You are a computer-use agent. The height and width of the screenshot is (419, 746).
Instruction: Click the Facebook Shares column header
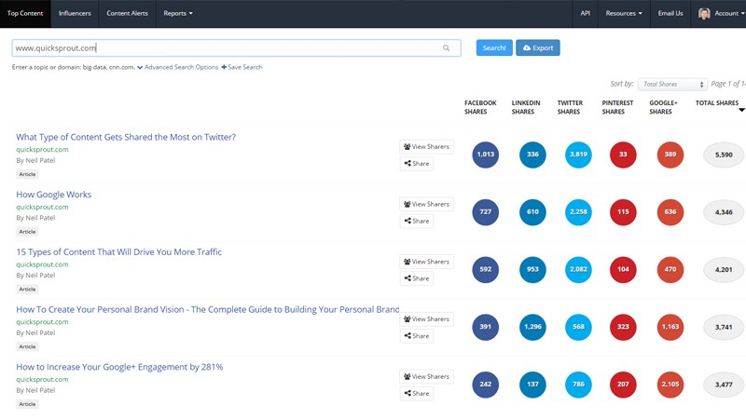point(480,107)
